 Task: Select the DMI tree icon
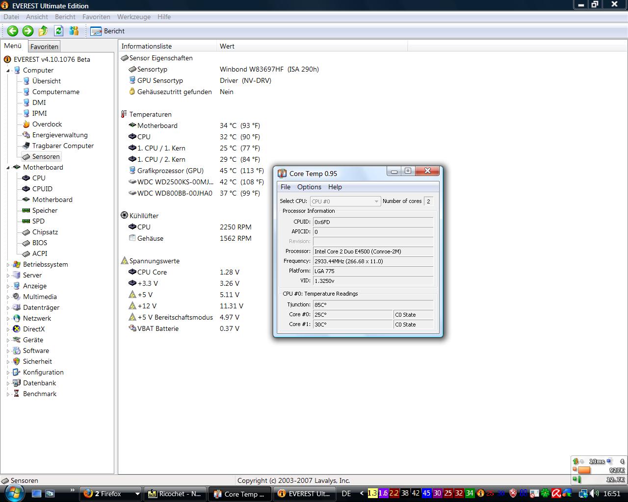[26, 102]
